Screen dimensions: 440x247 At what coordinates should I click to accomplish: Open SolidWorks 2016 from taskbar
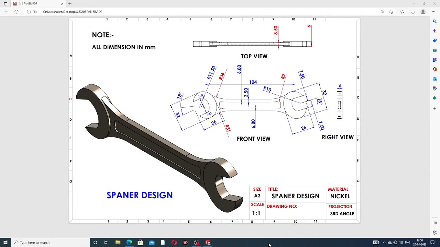coord(208,243)
